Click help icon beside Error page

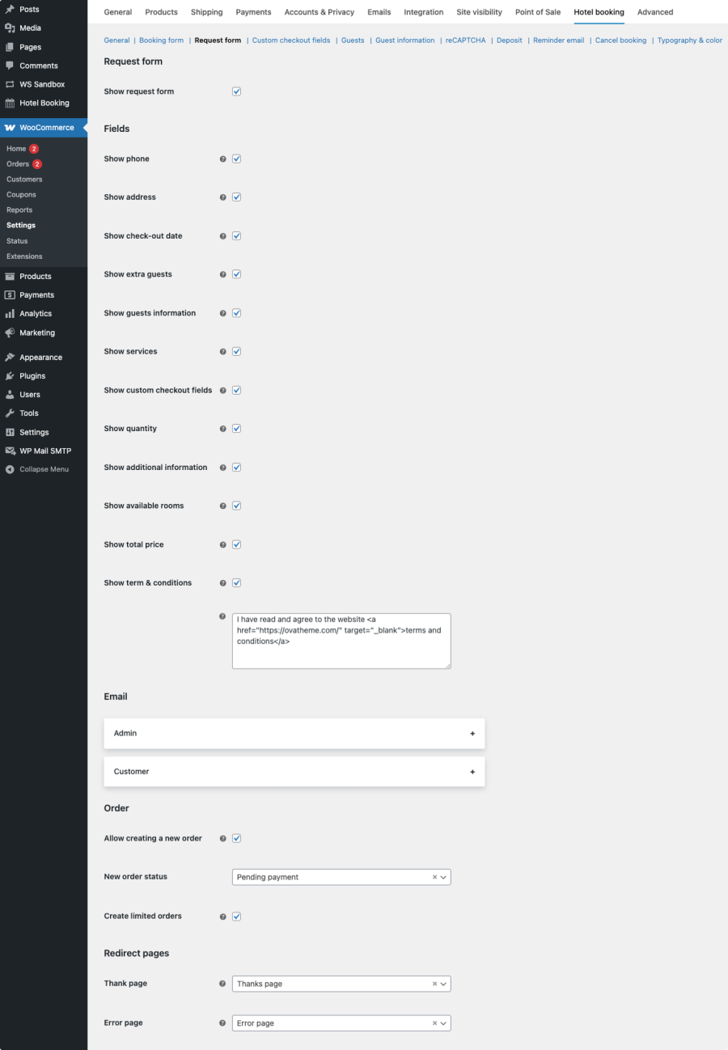coord(222,1023)
